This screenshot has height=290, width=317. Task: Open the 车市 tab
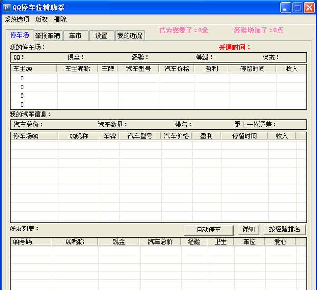click(x=75, y=35)
